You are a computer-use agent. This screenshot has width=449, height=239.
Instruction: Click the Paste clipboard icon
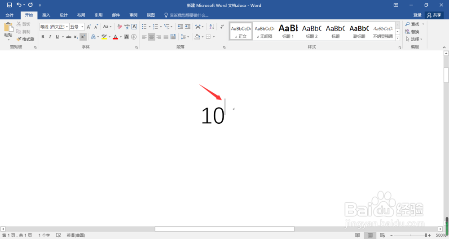tap(8, 27)
